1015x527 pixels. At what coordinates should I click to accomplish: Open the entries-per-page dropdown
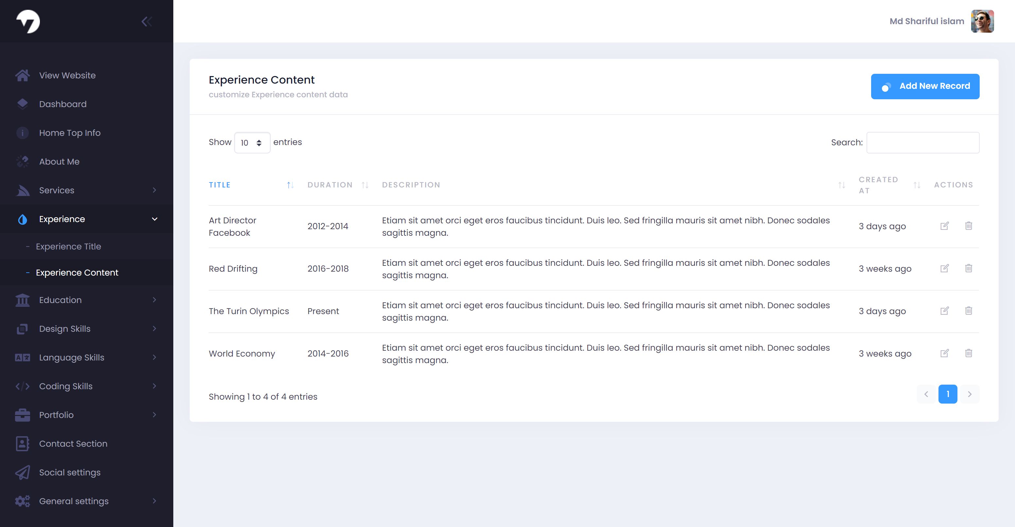click(252, 142)
